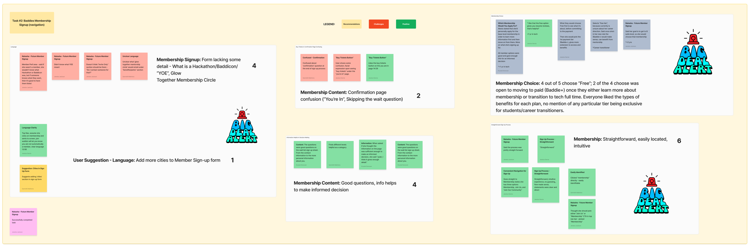This screenshot has width=749, height=246.
Task: Select the 'Finds different levels helpful as a category' note
Action: (340, 155)
